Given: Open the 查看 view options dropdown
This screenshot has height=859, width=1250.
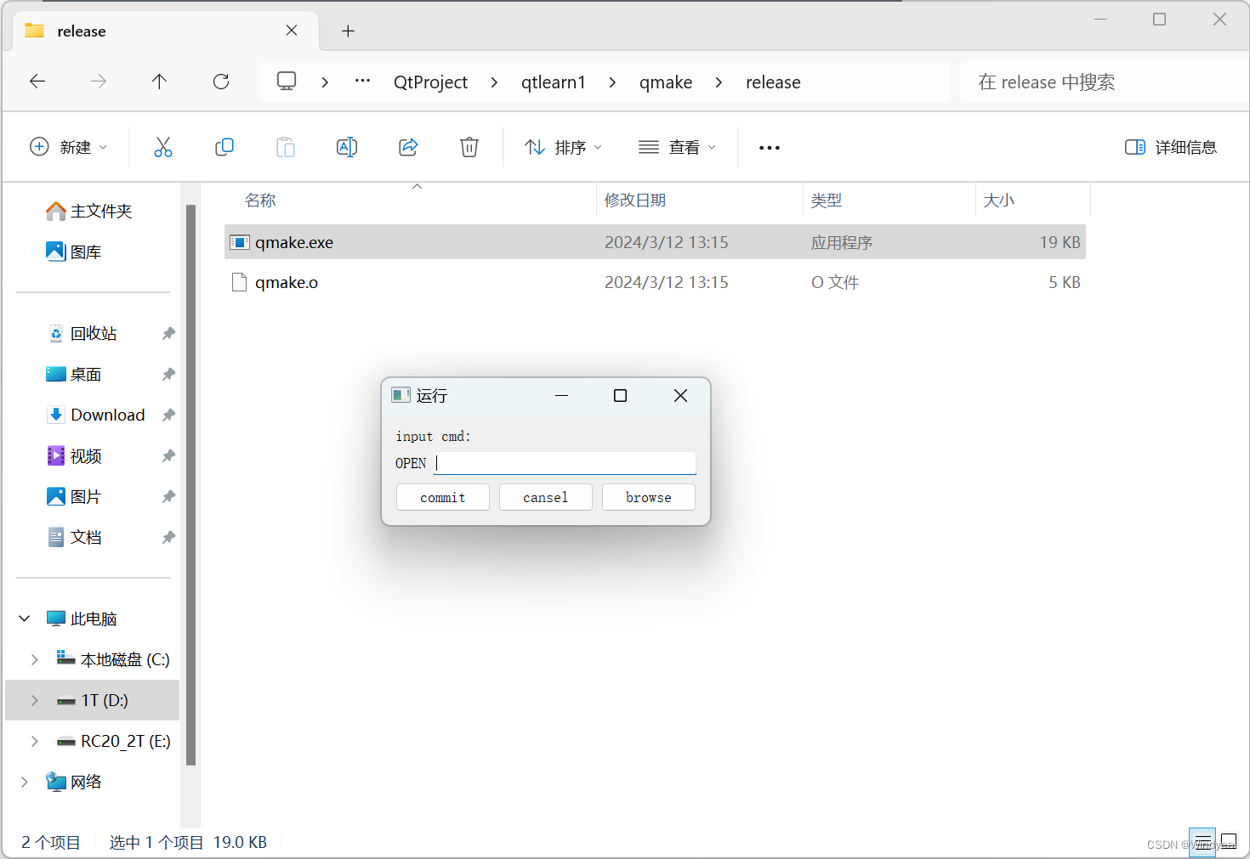Looking at the screenshot, I should click(x=677, y=146).
